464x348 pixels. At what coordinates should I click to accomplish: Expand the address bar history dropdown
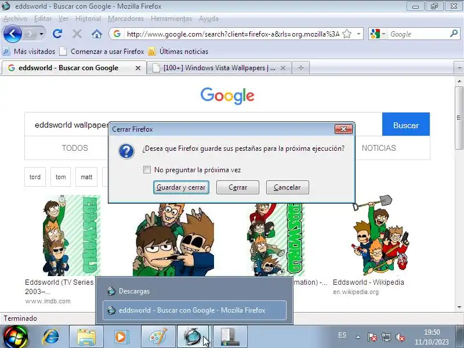coord(358,34)
